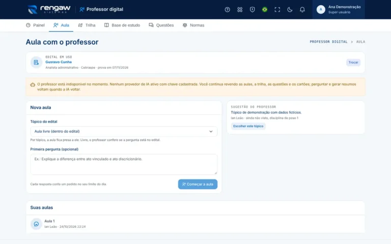
Task: Open the Normas tab
Action: (193, 25)
